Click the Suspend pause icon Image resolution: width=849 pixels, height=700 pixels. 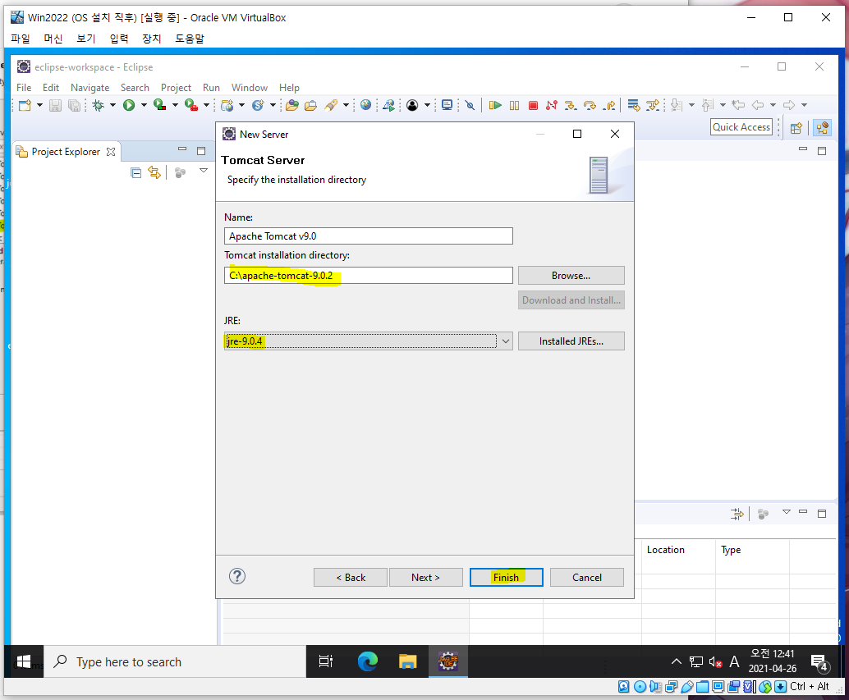514,105
